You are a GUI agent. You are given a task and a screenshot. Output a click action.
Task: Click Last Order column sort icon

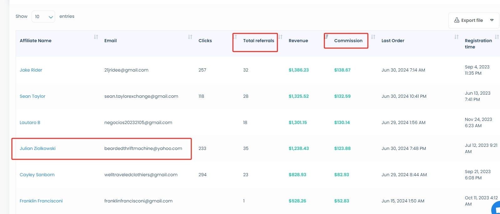coord(456,37)
